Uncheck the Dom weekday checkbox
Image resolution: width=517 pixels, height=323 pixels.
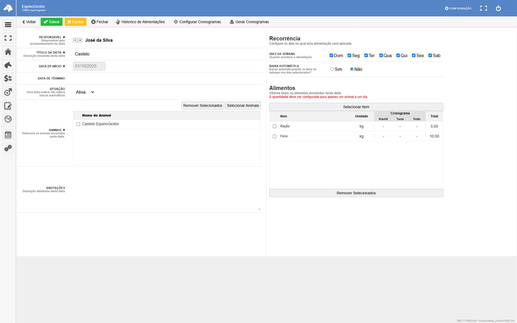331,55
